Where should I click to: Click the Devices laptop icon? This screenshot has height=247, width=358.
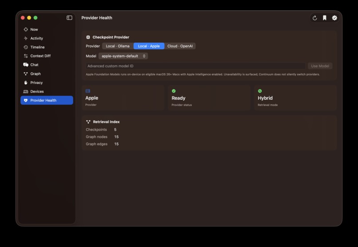(x=26, y=92)
